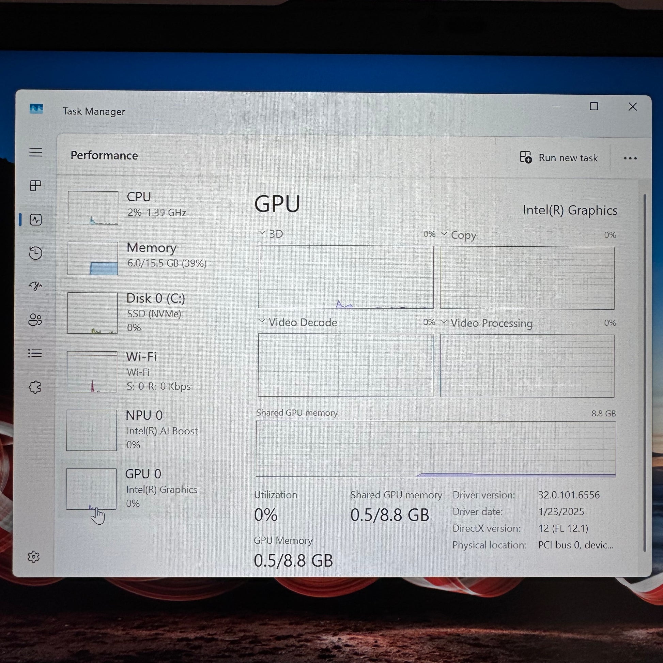Click the 8.8 GB label above memory graph

pos(603,414)
